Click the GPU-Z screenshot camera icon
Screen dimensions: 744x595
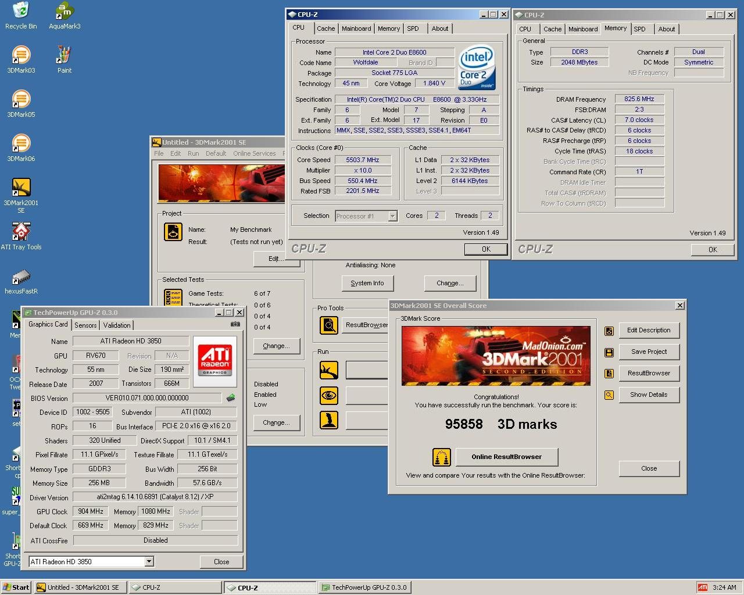point(235,324)
